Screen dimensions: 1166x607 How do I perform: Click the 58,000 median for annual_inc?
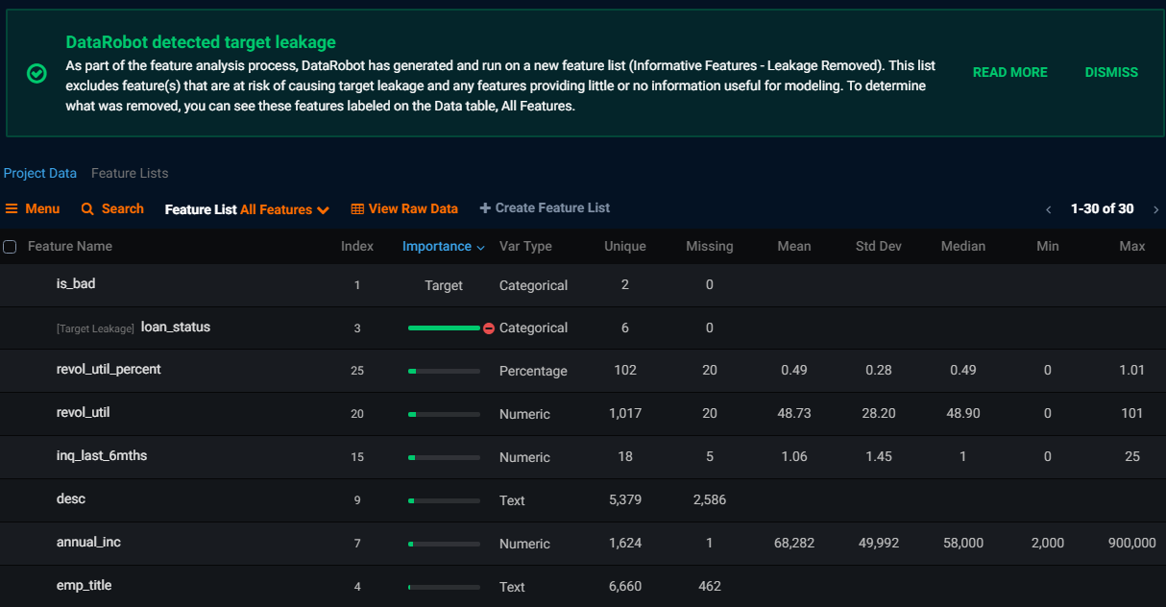[x=963, y=544]
